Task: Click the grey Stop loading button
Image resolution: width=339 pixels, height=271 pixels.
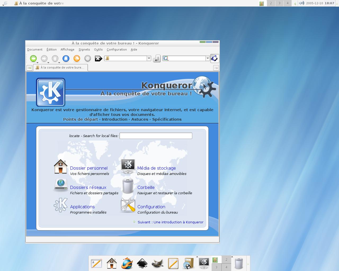Action: (x=88, y=58)
